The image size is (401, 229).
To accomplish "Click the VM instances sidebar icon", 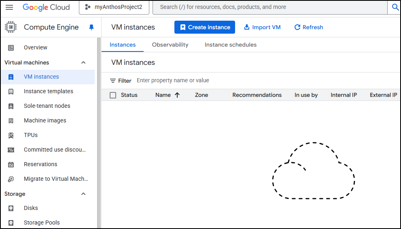I will click(11, 77).
